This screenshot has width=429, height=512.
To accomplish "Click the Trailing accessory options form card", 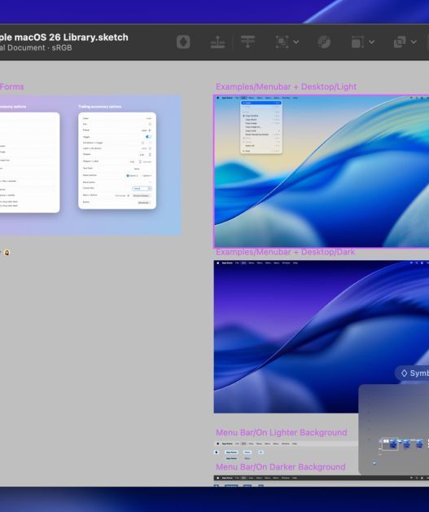I will tap(117, 161).
